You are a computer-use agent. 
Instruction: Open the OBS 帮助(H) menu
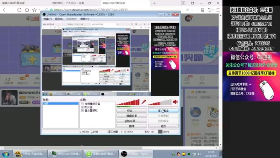85,19
